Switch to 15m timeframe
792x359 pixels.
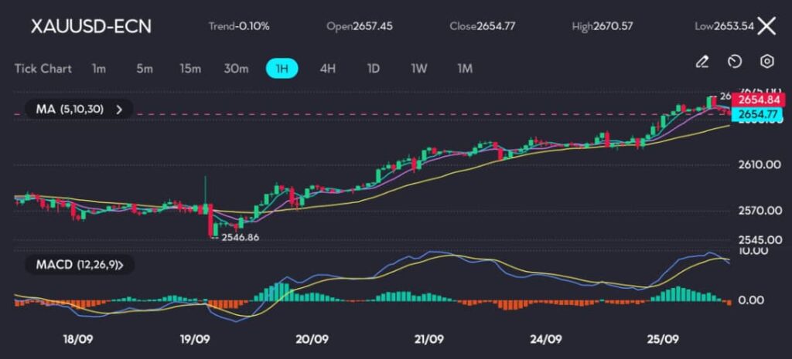[x=190, y=69]
